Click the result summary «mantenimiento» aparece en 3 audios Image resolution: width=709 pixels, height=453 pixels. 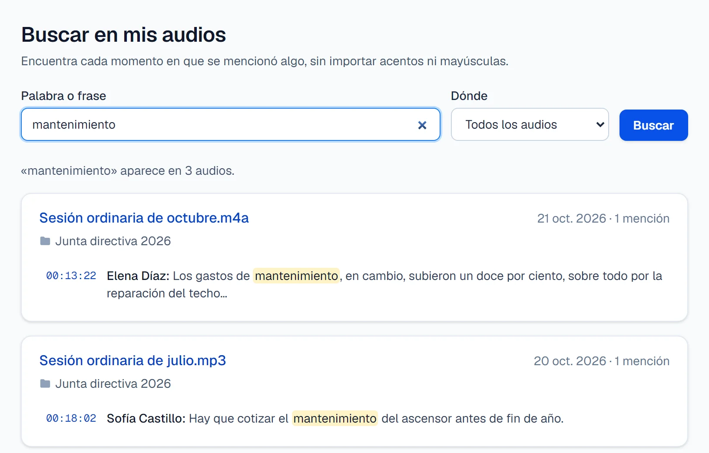point(128,170)
